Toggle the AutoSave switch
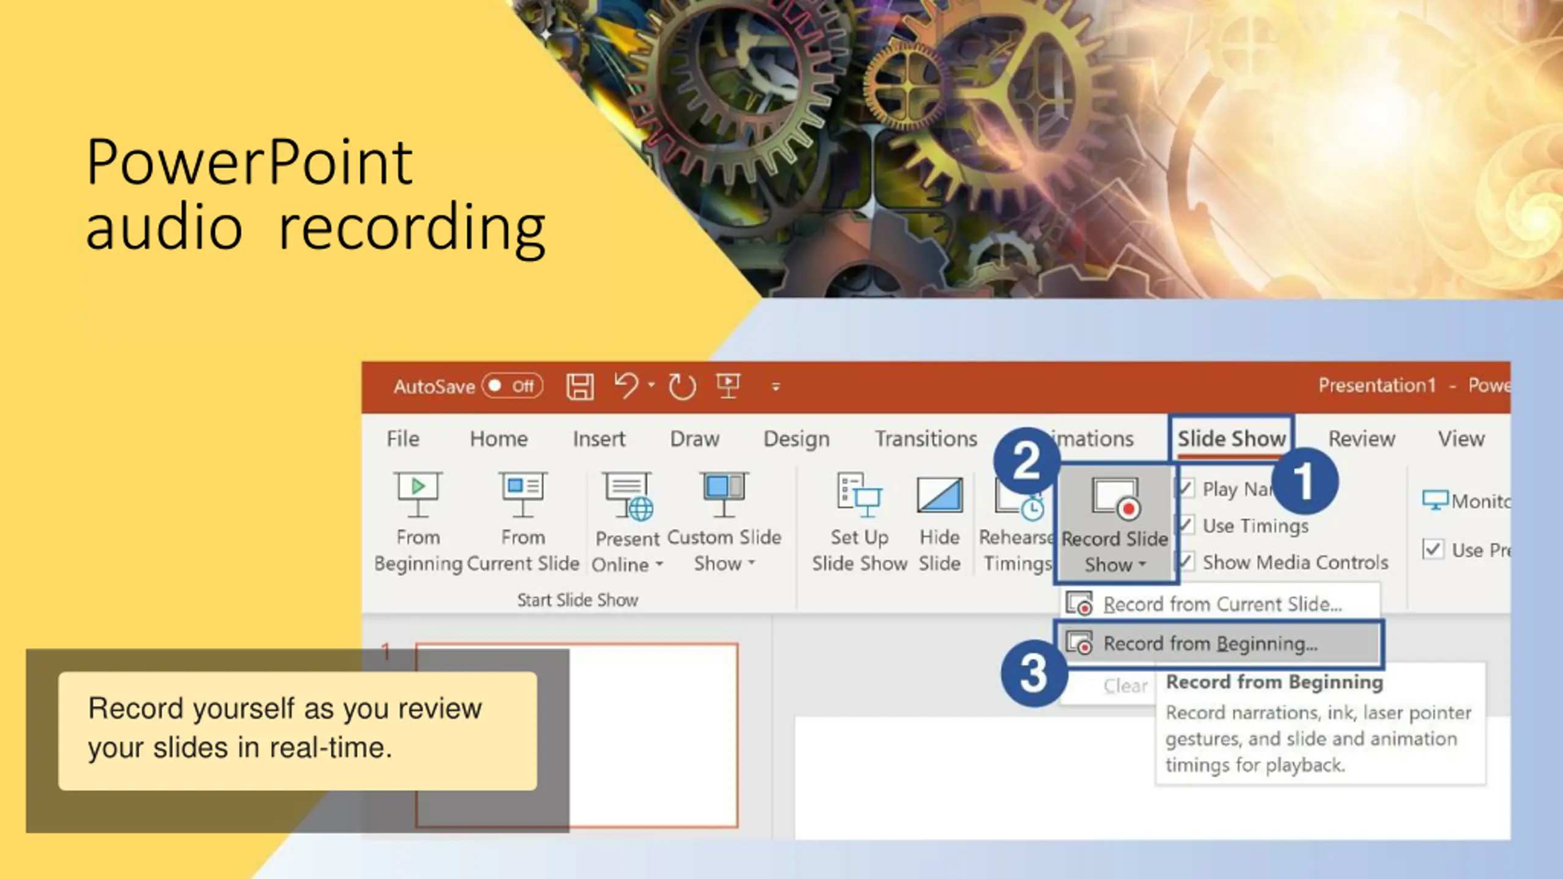Screen dimensions: 1563x879 [x=512, y=386]
